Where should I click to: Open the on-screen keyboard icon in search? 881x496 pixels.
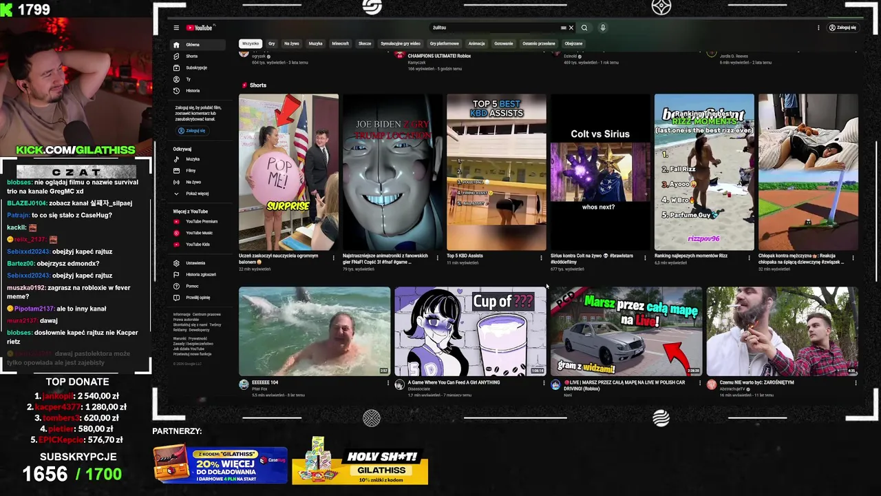pos(563,28)
